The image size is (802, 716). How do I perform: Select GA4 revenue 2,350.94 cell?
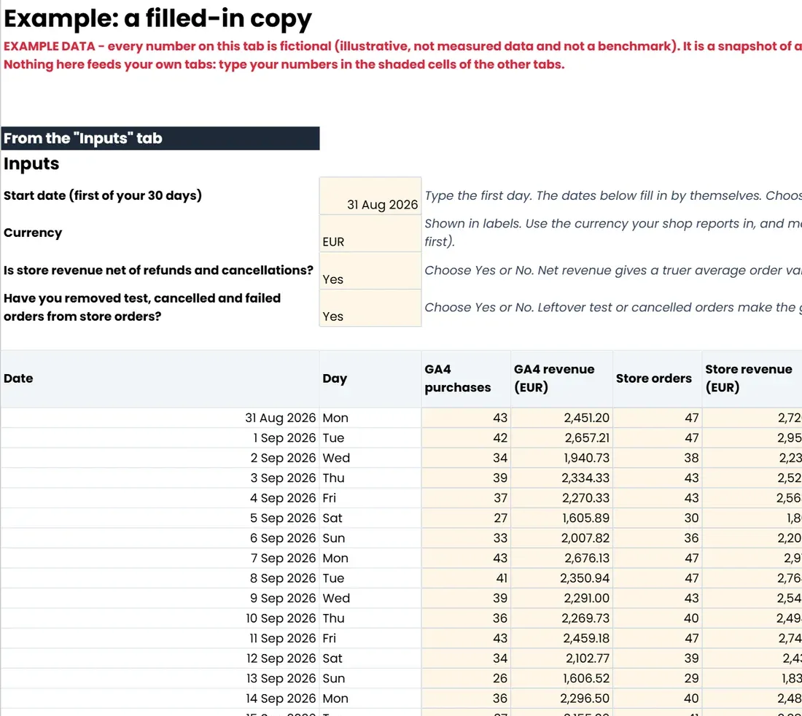pos(561,578)
